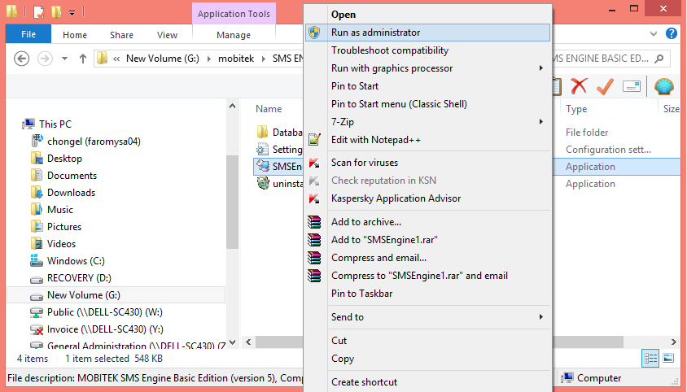This screenshot has height=392, width=687.
Task: Click the blue Help question mark icon
Action: point(672,34)
